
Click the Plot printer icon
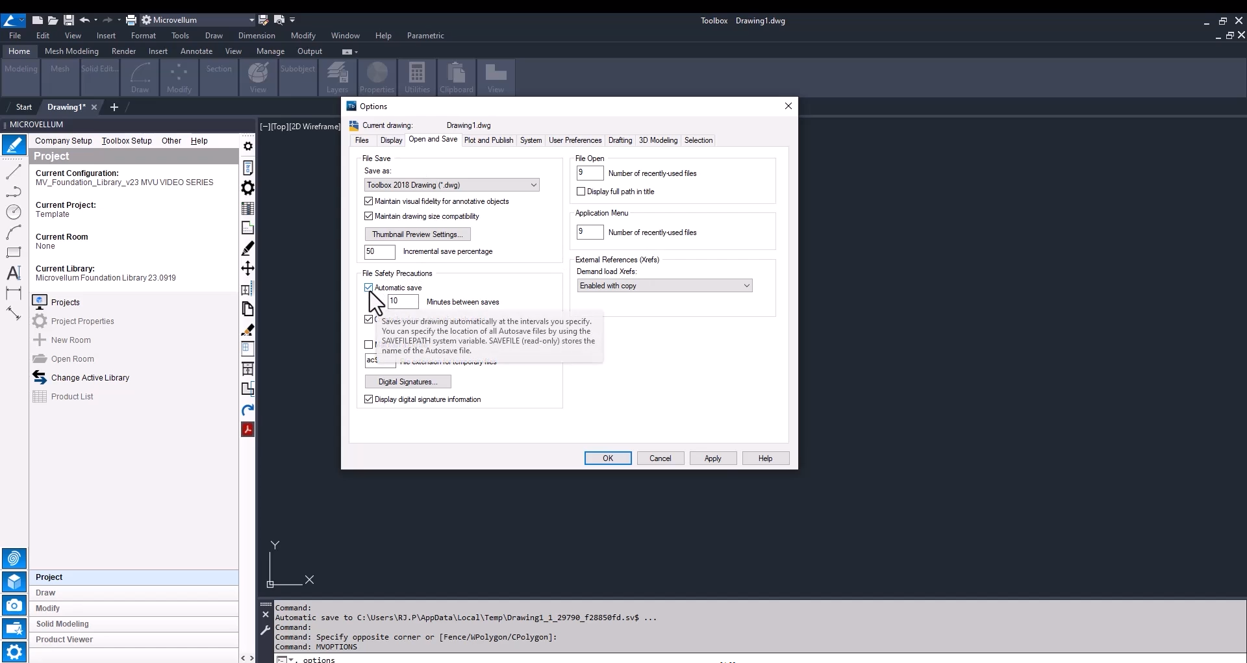(x=131, y=20)
